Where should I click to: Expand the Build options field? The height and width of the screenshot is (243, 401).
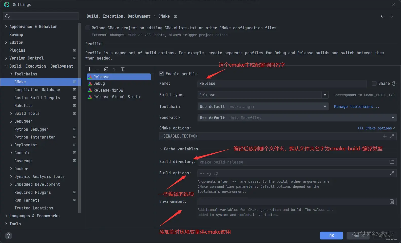point(392,173)
